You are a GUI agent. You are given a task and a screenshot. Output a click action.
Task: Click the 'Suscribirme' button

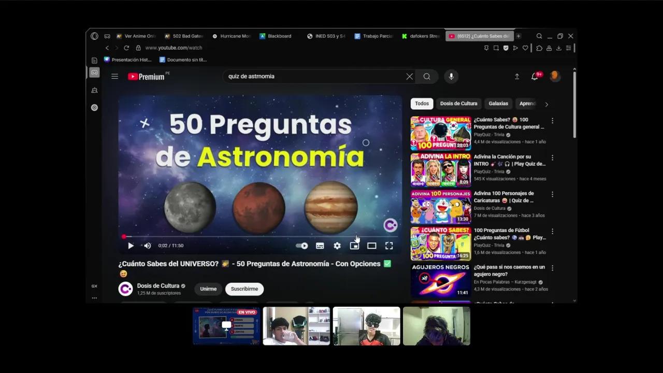click(244, 289)
